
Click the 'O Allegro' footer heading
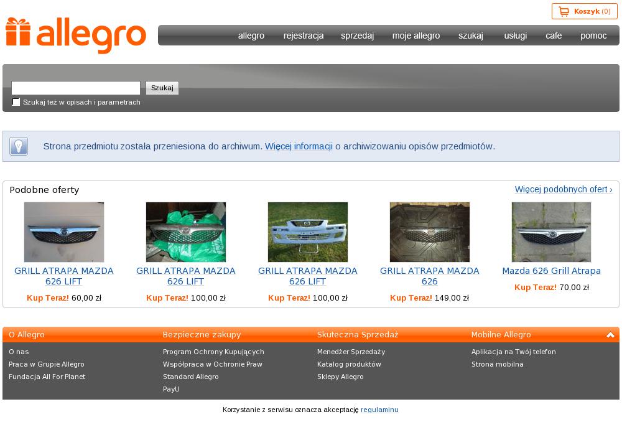pyautogui.click(x=27, y=335)
